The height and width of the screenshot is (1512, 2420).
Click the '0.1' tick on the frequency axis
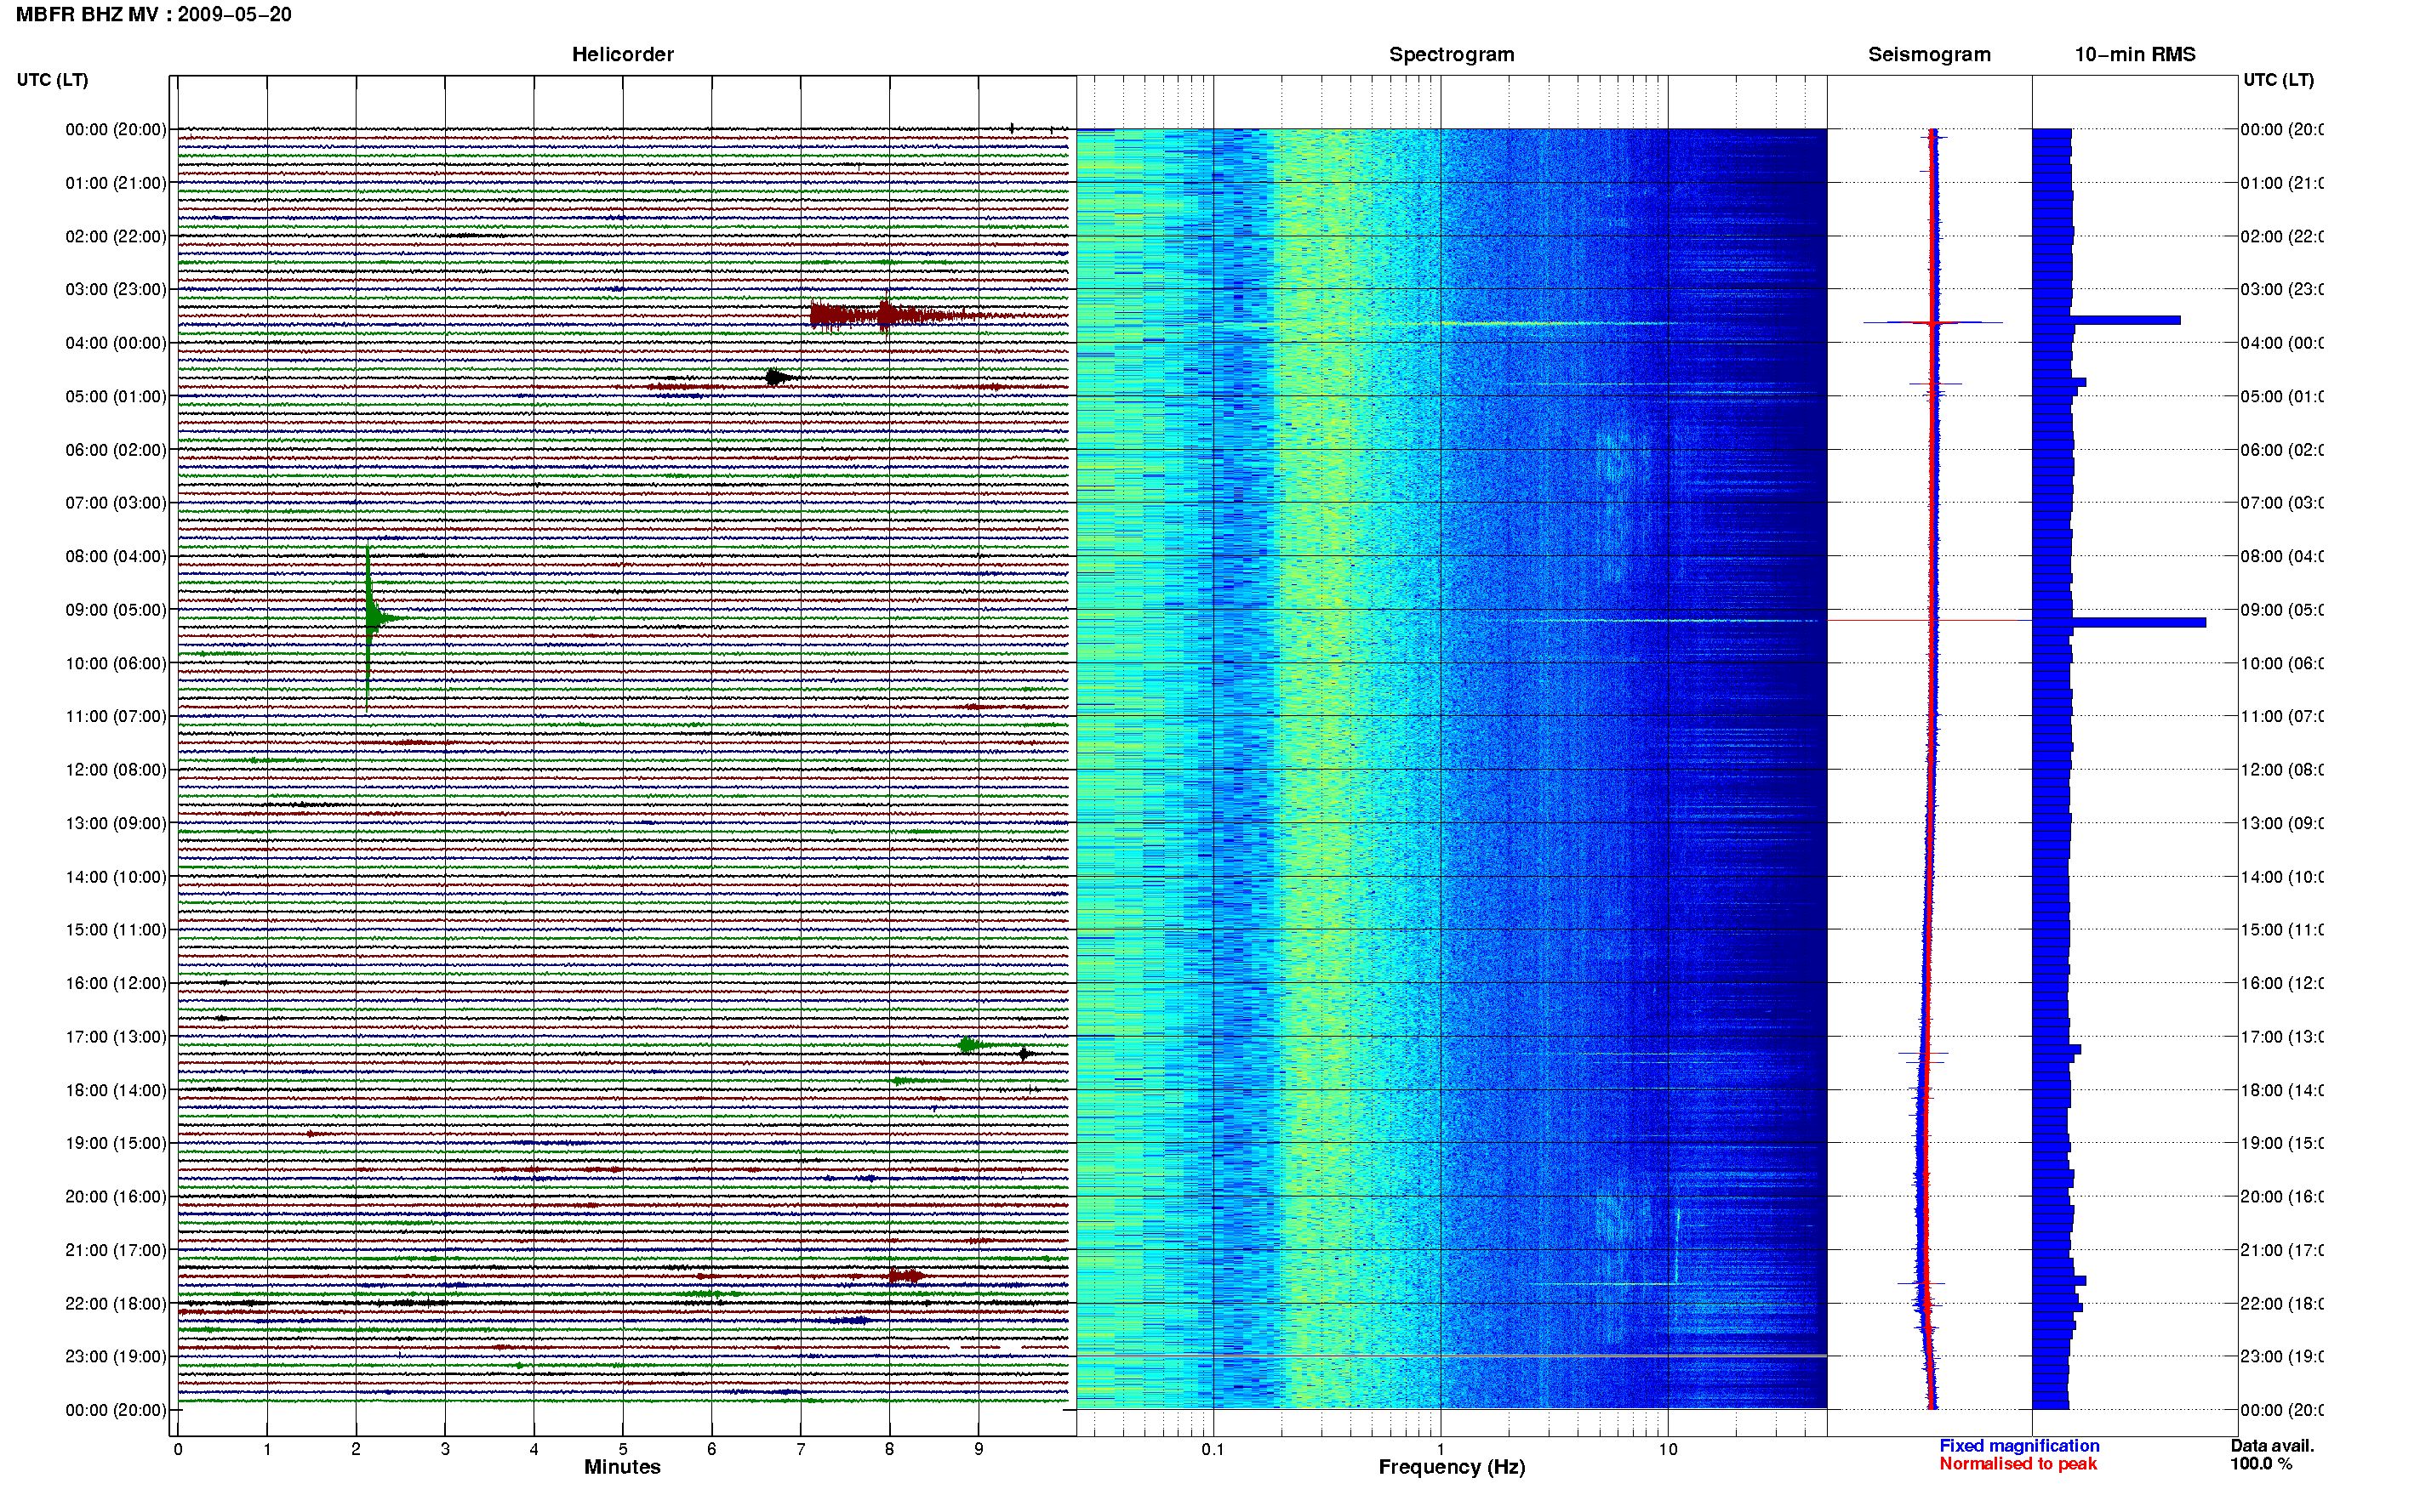click(x=1213, y=1449)
